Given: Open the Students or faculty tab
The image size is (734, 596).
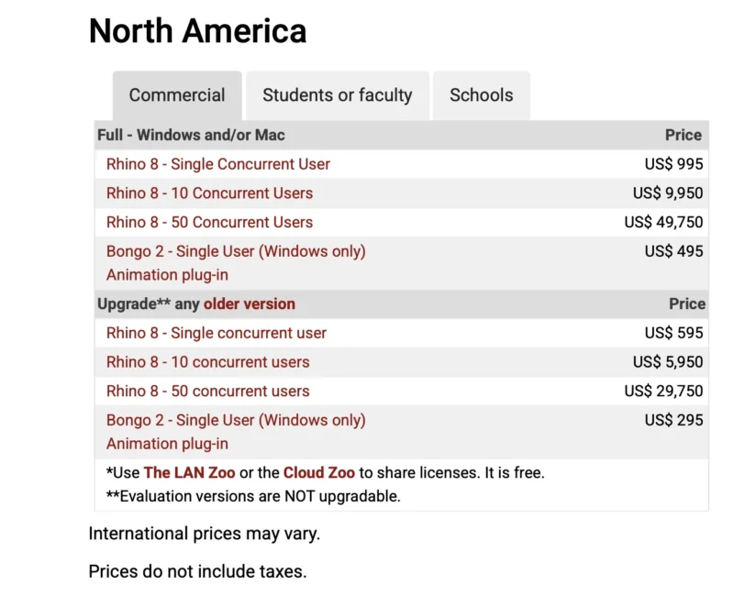Looking at the screenshot, I should (337, 95).
